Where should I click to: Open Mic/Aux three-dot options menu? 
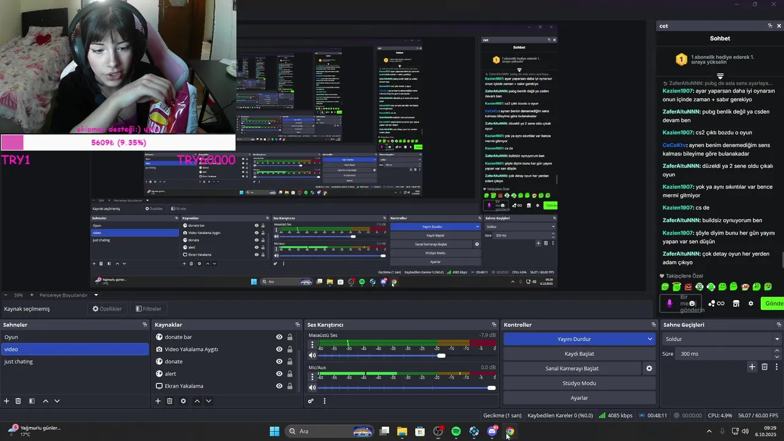coord(312,377)
